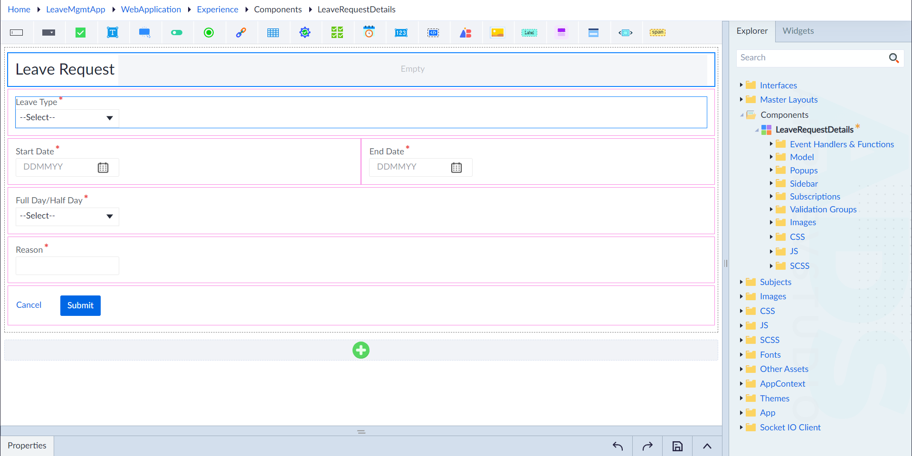This screenshot has width=912, height=456.
Task: Open the End Date calendar picker
Action: 456,167
